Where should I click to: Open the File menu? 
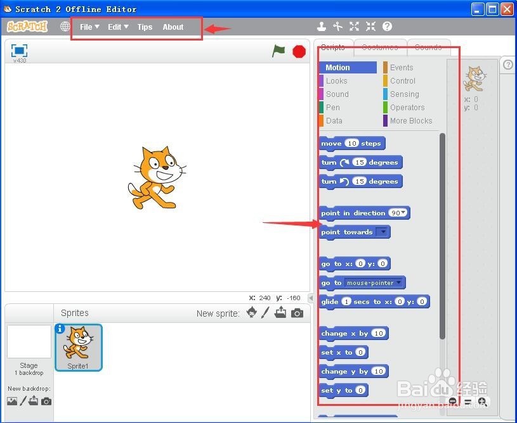coord(89,27)
